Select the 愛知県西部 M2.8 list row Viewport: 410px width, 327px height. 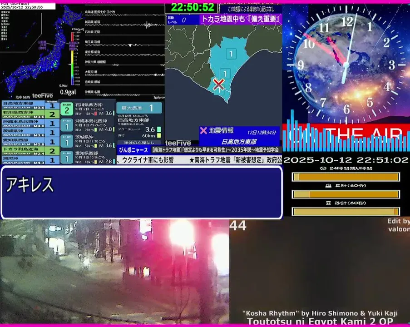(x=30, y=142)
